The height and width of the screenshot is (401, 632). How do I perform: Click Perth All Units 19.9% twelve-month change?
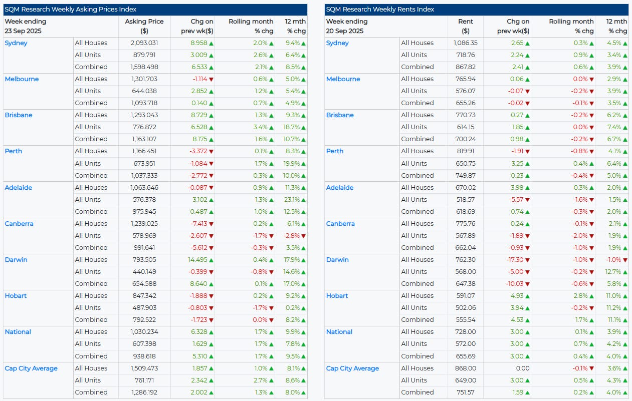[292, 164]
